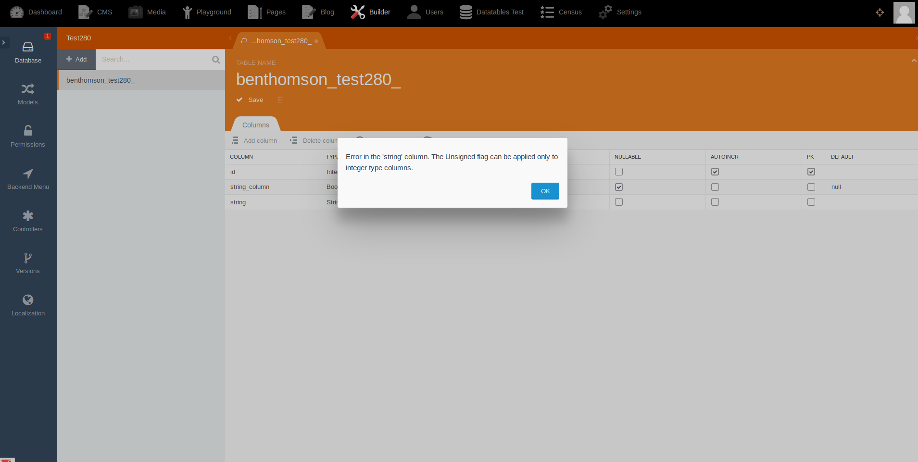This screenshot has width=918, height=462.
Task: Select Models in the Builder sidebar
Action: 27,94
